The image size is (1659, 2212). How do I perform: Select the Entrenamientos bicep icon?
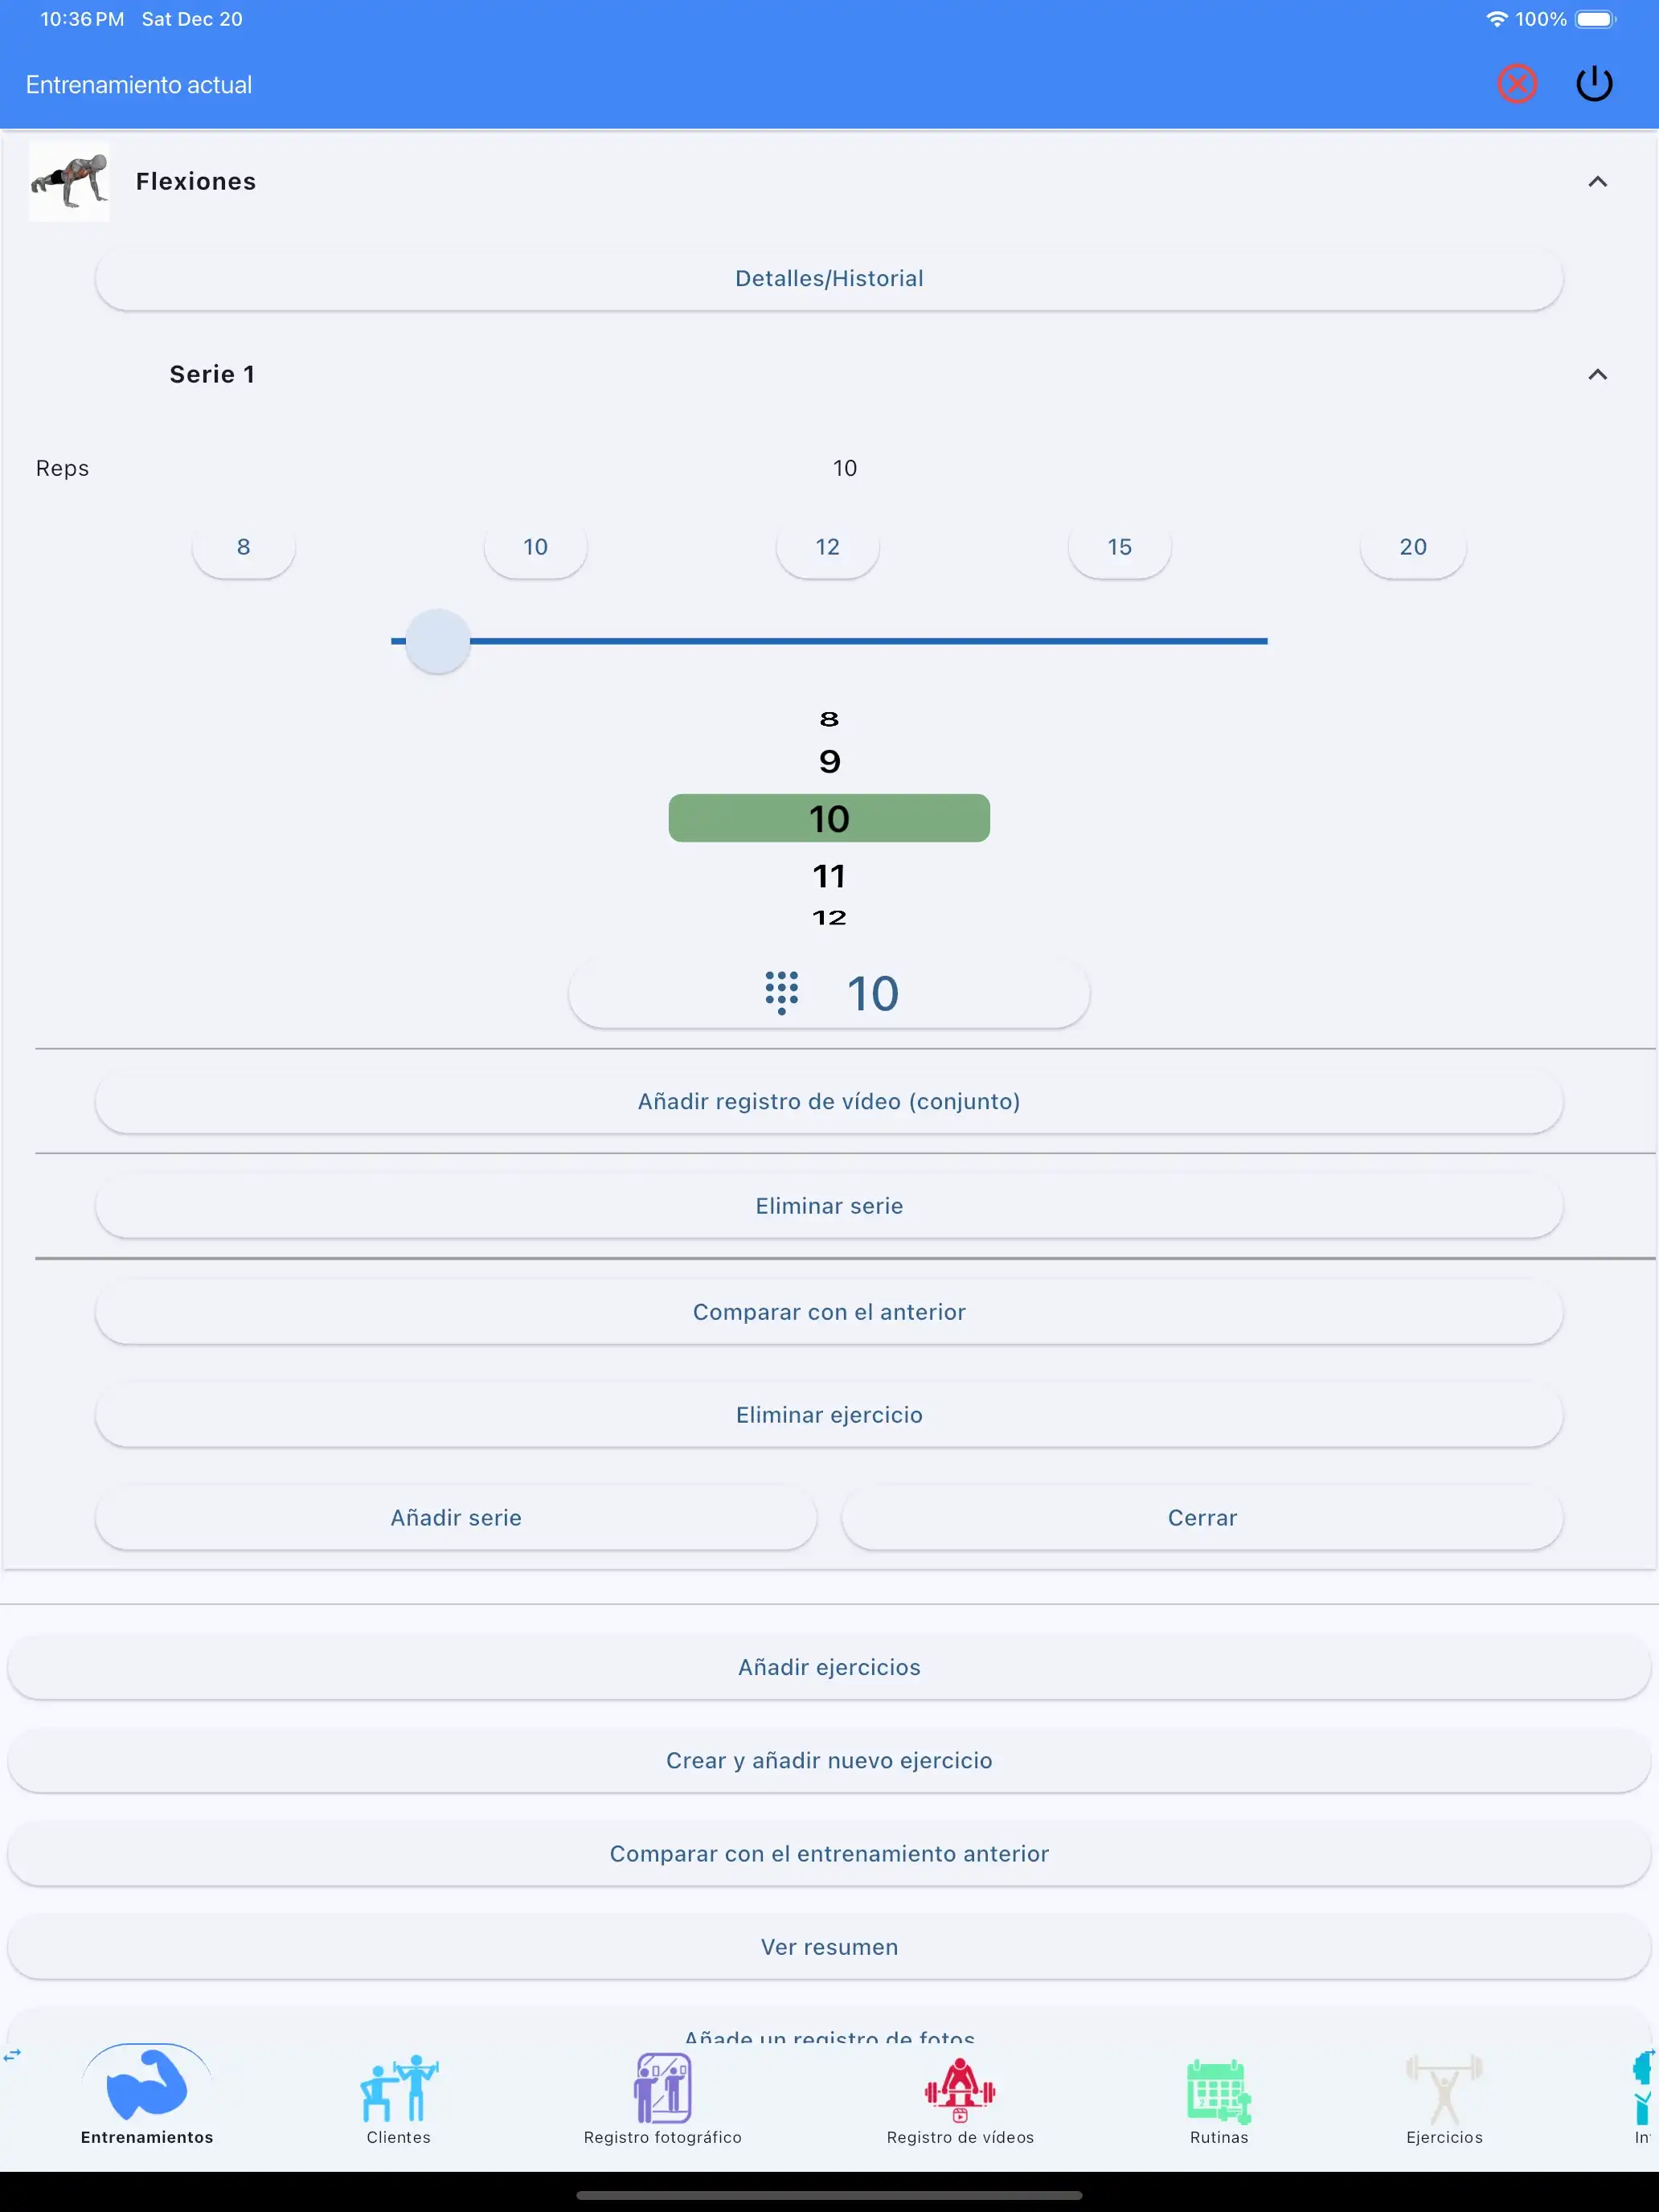[147, 2085]
